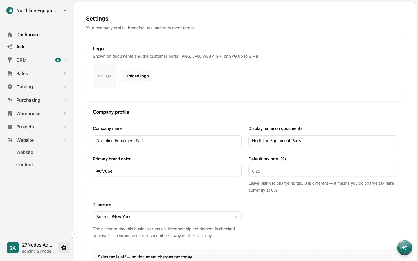Expand the Catalog section chevron

pos(65,87)
